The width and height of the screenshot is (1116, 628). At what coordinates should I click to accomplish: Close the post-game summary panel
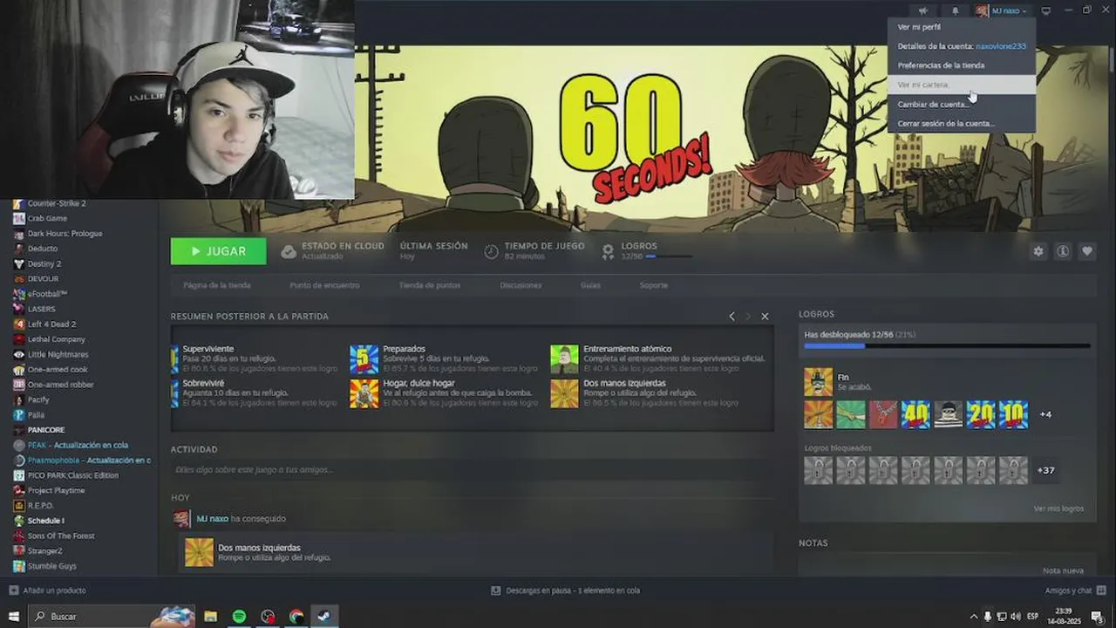[765, 316]
